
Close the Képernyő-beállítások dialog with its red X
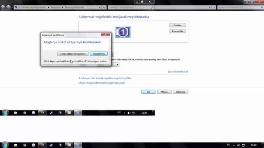tap(106, 35)
